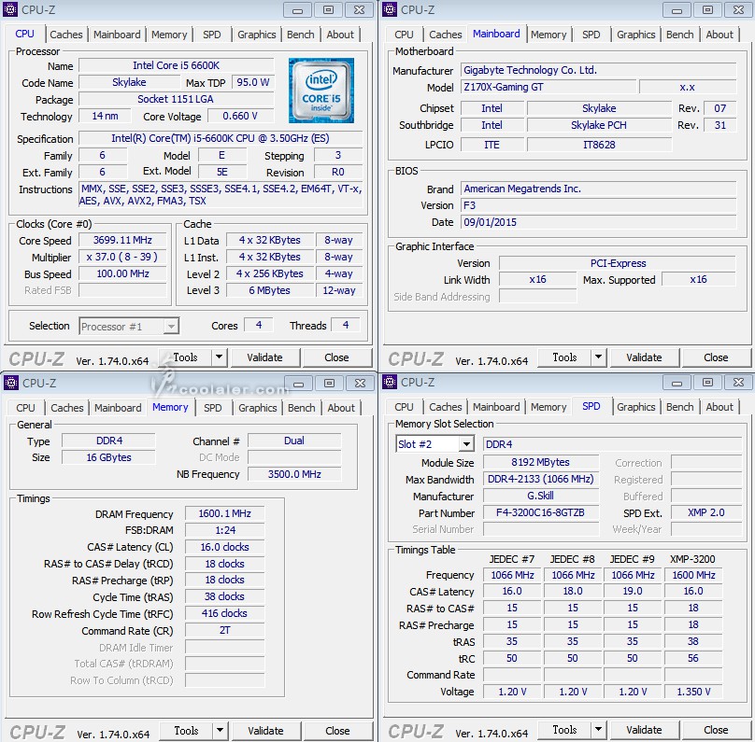The height and width of the screenshot is (742, 755).
Task: Minimize the Memory tab window
Action: [298, 384]
